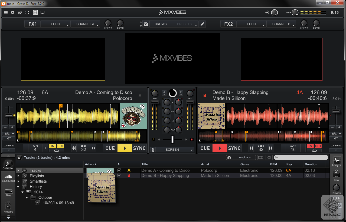Seek backward on deck A
The image size is (346, 222).
pos(74,148)
